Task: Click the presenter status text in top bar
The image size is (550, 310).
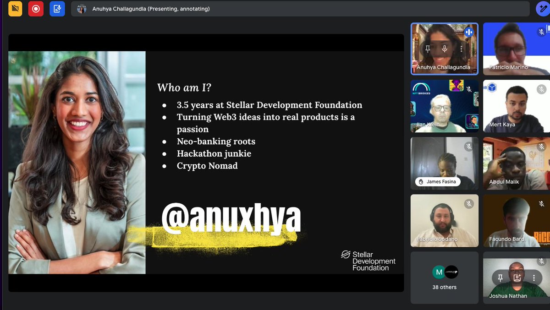Action: [x=151, y=9]
